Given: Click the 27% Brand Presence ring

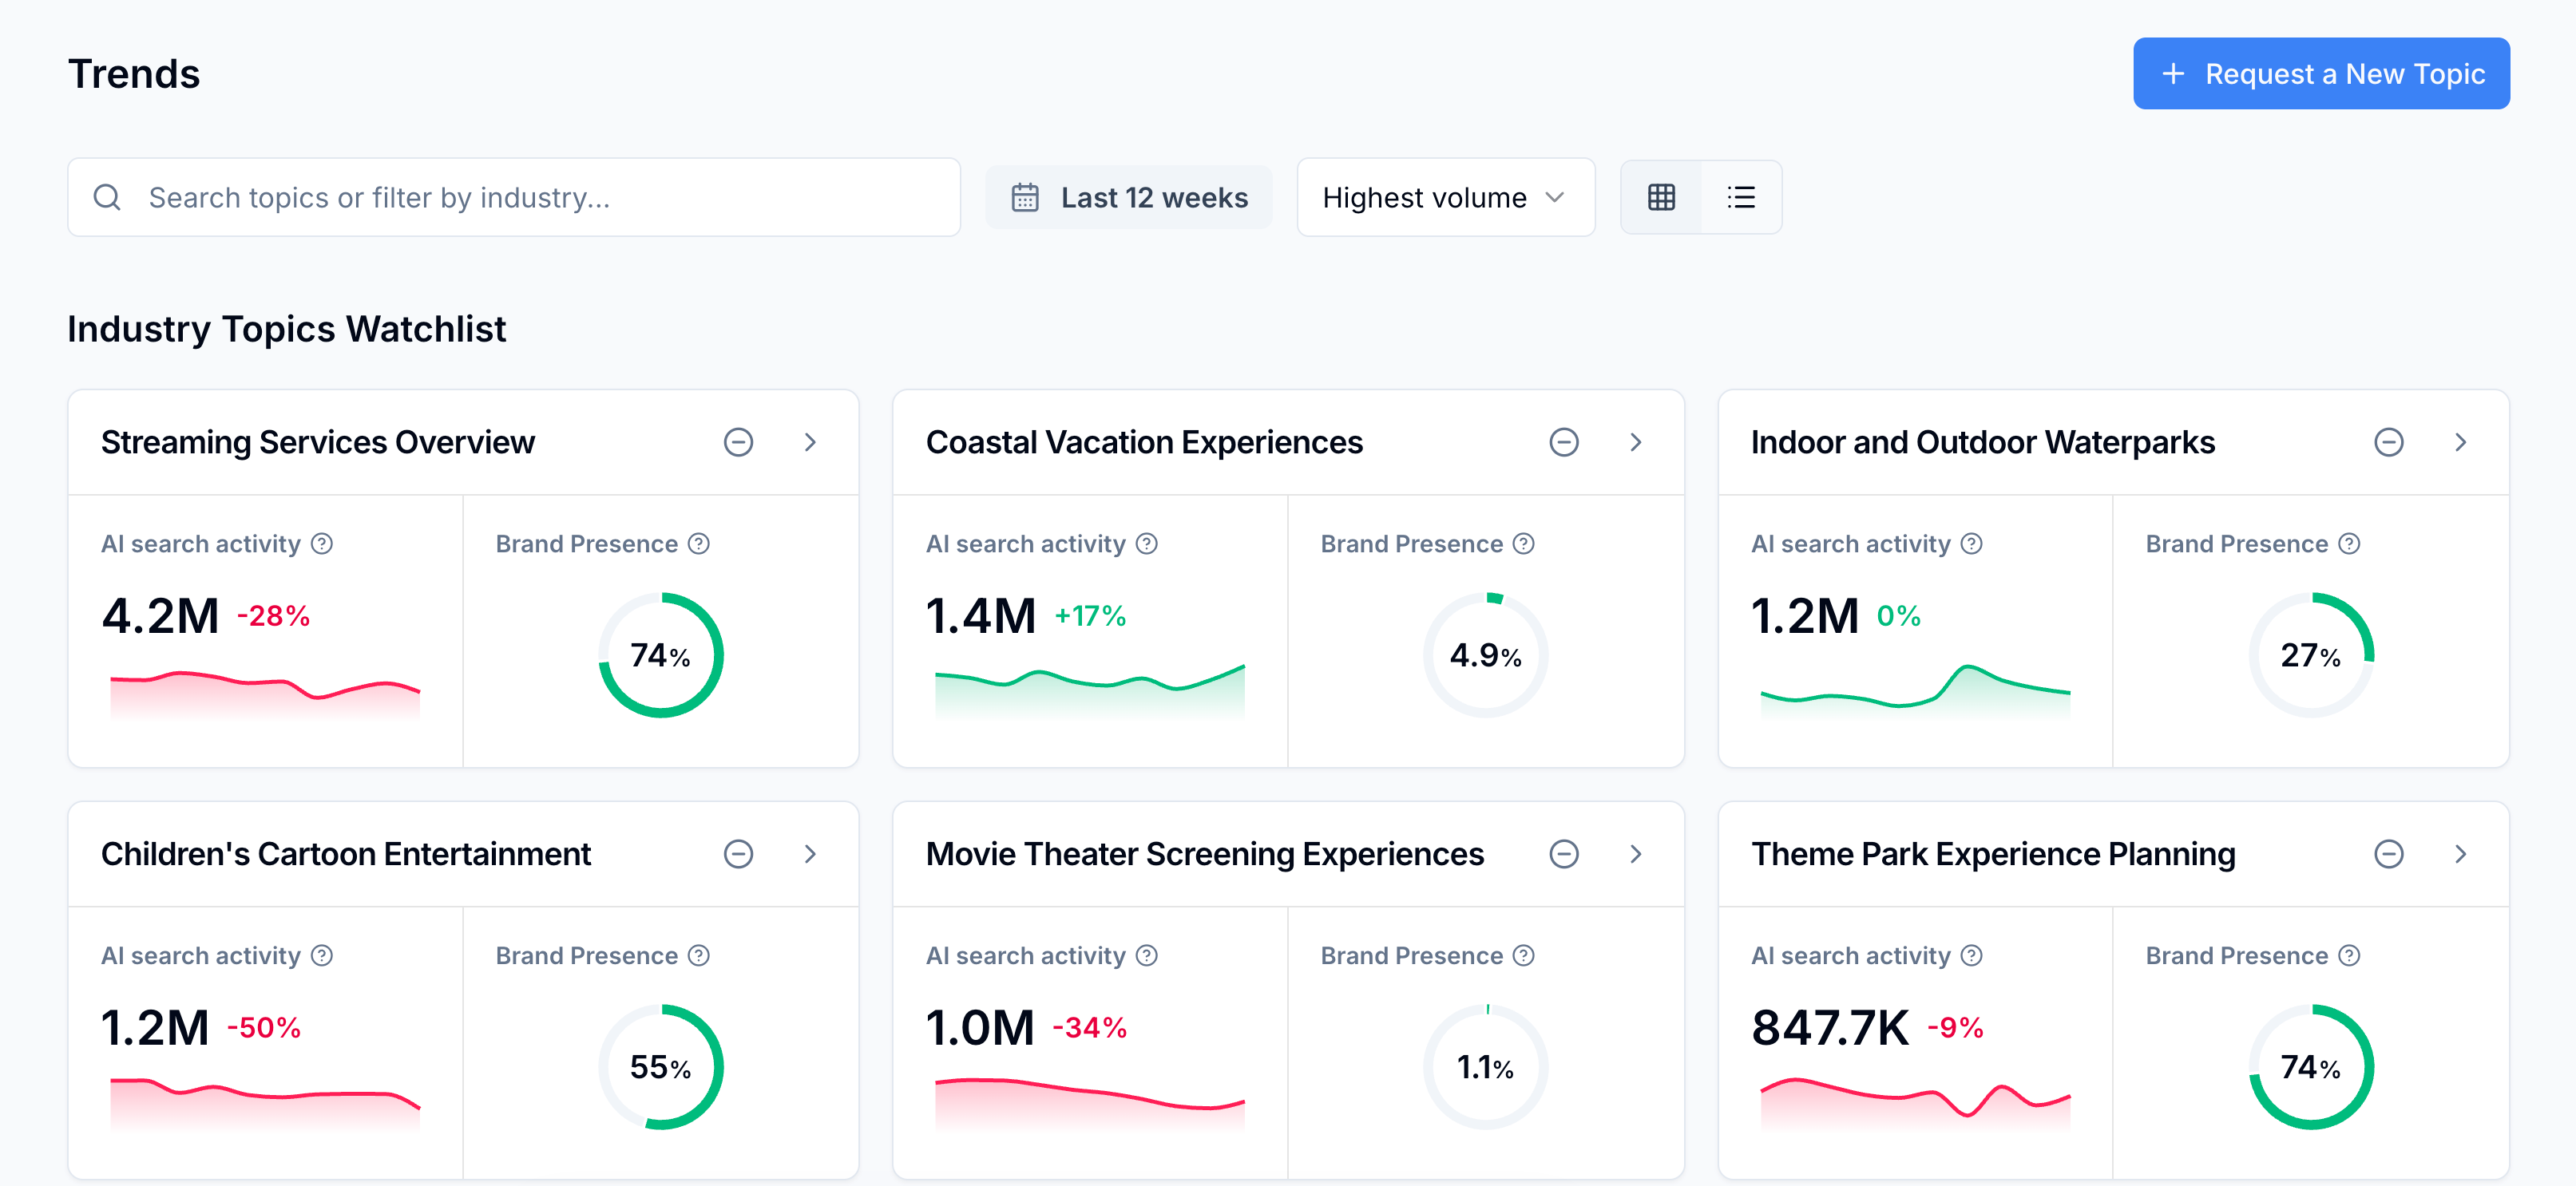Looking at the screenshot, I should 2311,655.
